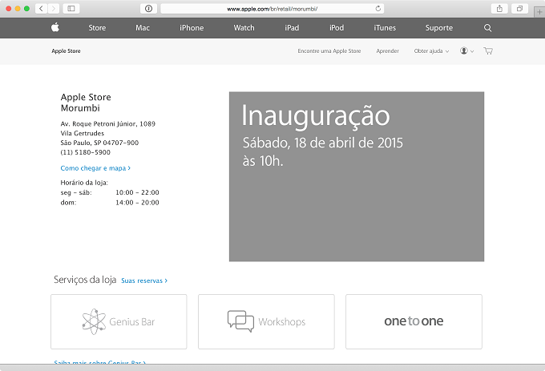Minimize window with the yellow button
Screen dimensions: 545x371
(x=18, y=8)
